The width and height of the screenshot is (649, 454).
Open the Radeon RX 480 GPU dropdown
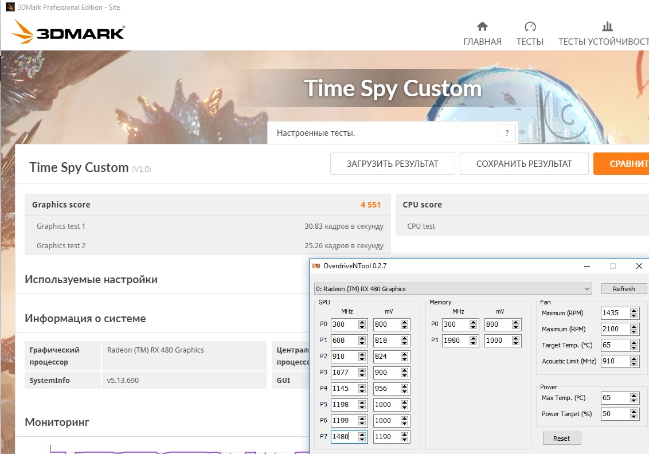453,289
